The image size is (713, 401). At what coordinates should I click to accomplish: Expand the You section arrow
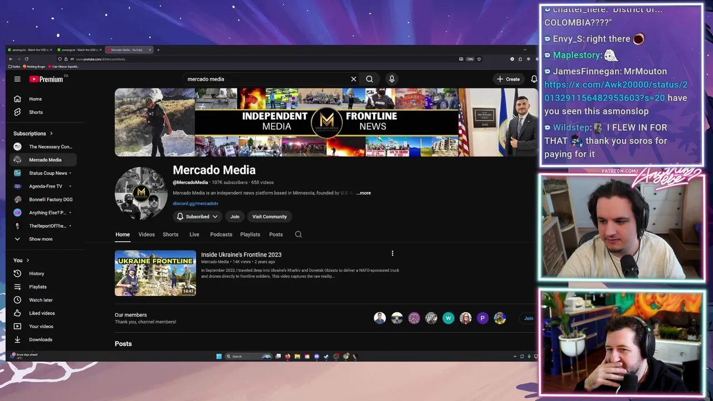tap(27, 260)
